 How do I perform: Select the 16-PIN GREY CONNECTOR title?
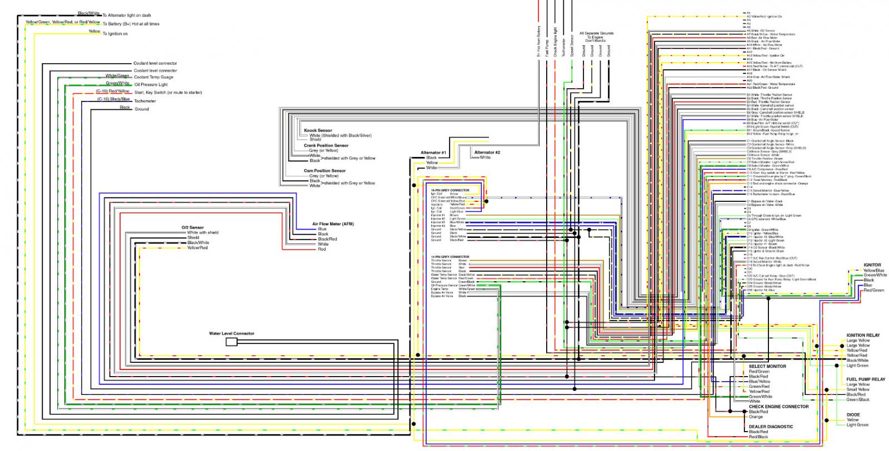point(450,190)
